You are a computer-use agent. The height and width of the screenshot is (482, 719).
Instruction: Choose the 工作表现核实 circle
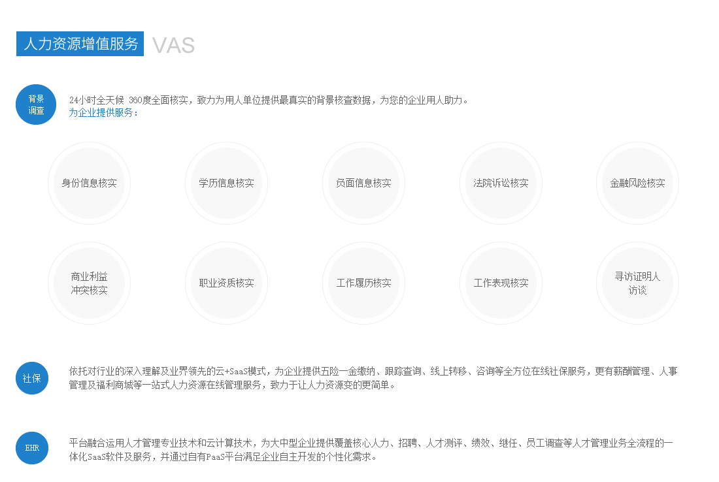(x=501, y=283)
